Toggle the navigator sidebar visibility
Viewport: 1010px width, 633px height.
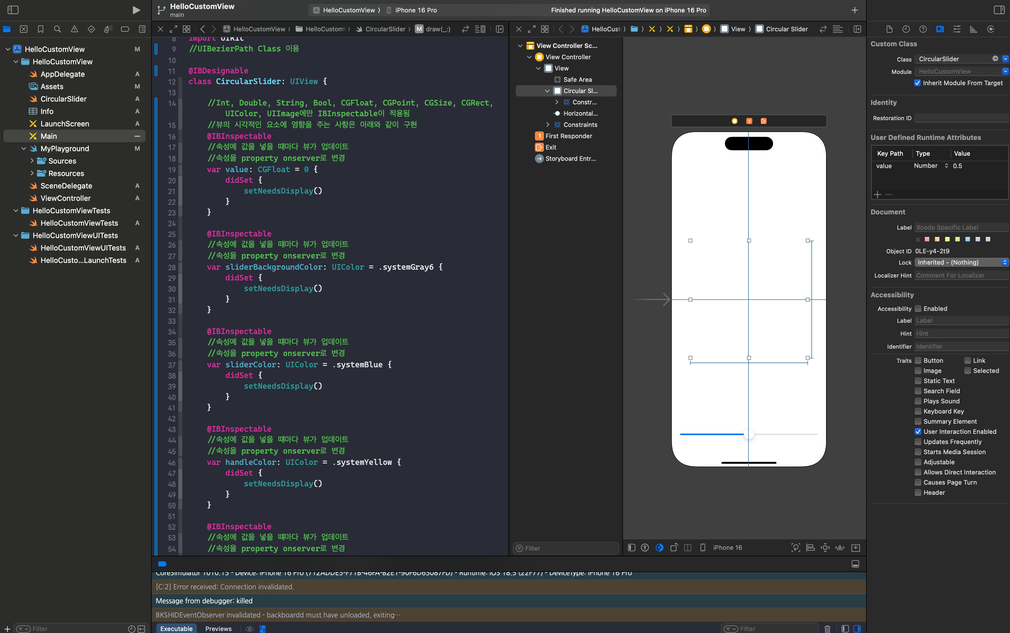[13, 10]
